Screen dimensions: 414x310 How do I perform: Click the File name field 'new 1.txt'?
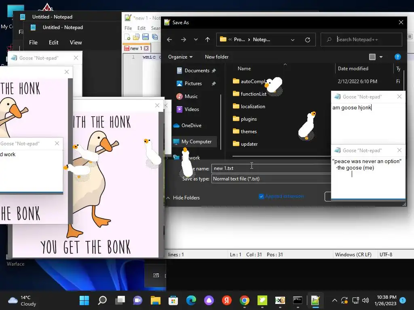(x=271, y=168)
